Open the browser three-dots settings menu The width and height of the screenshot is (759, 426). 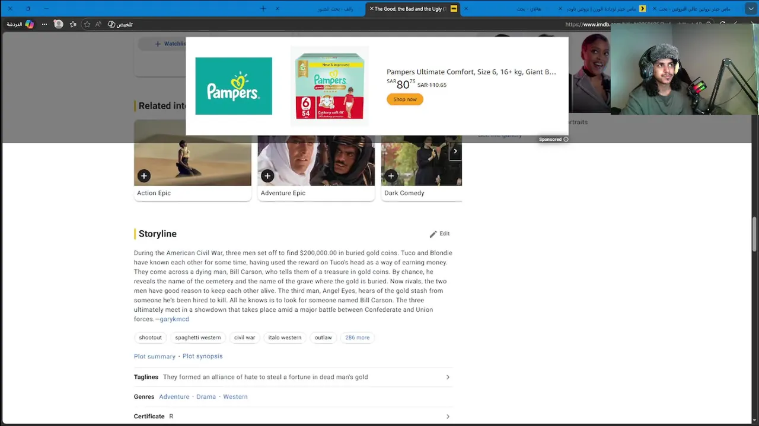pyautogui.click(x=44, y=24)
